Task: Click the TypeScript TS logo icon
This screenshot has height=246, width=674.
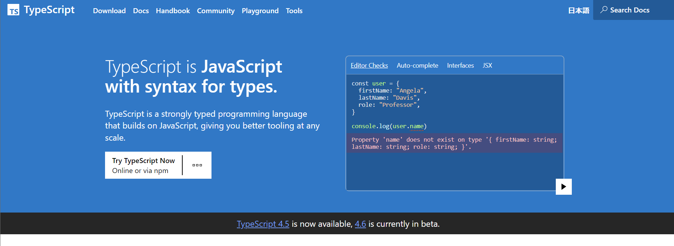Action: point(13,10)
